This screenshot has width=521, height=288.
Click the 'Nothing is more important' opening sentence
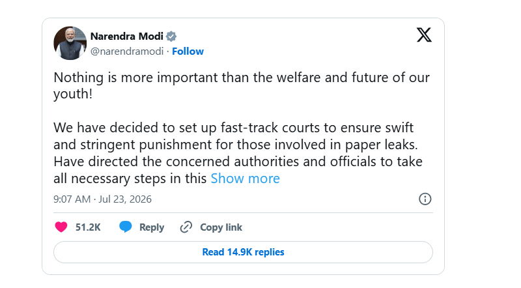click(242, 86)
